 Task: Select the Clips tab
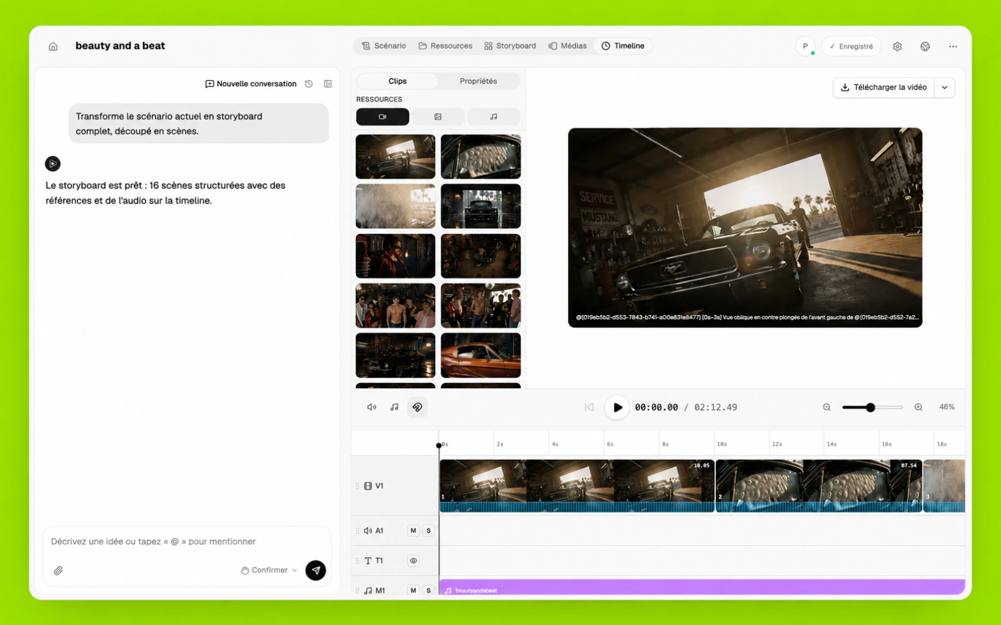tap(397, 81)
